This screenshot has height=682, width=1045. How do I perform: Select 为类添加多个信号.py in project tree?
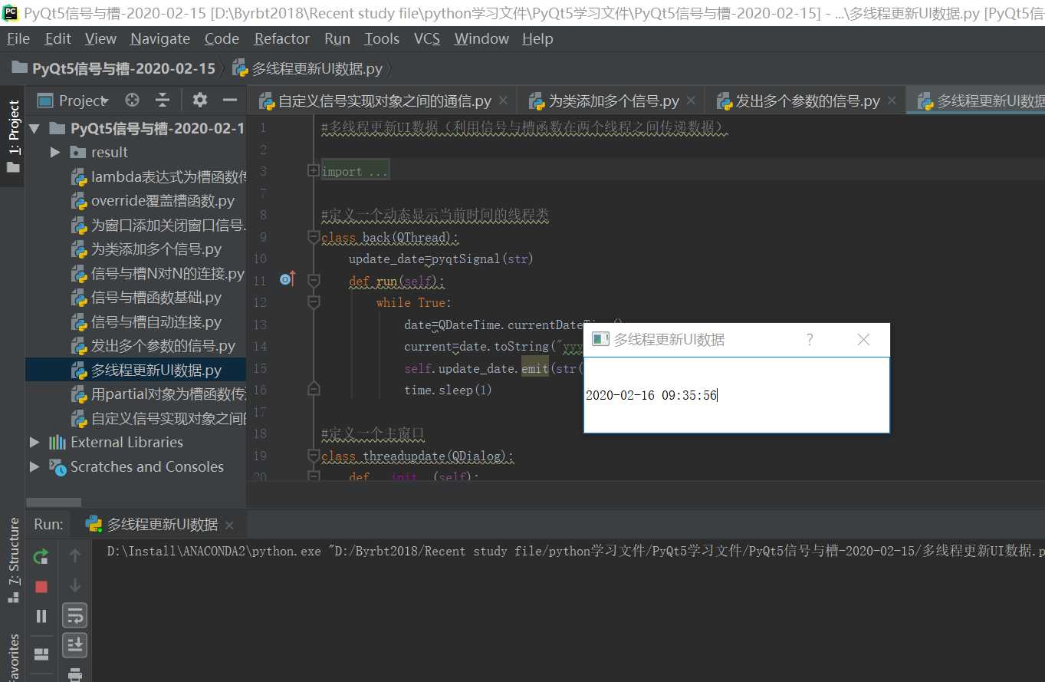point(146,249)
